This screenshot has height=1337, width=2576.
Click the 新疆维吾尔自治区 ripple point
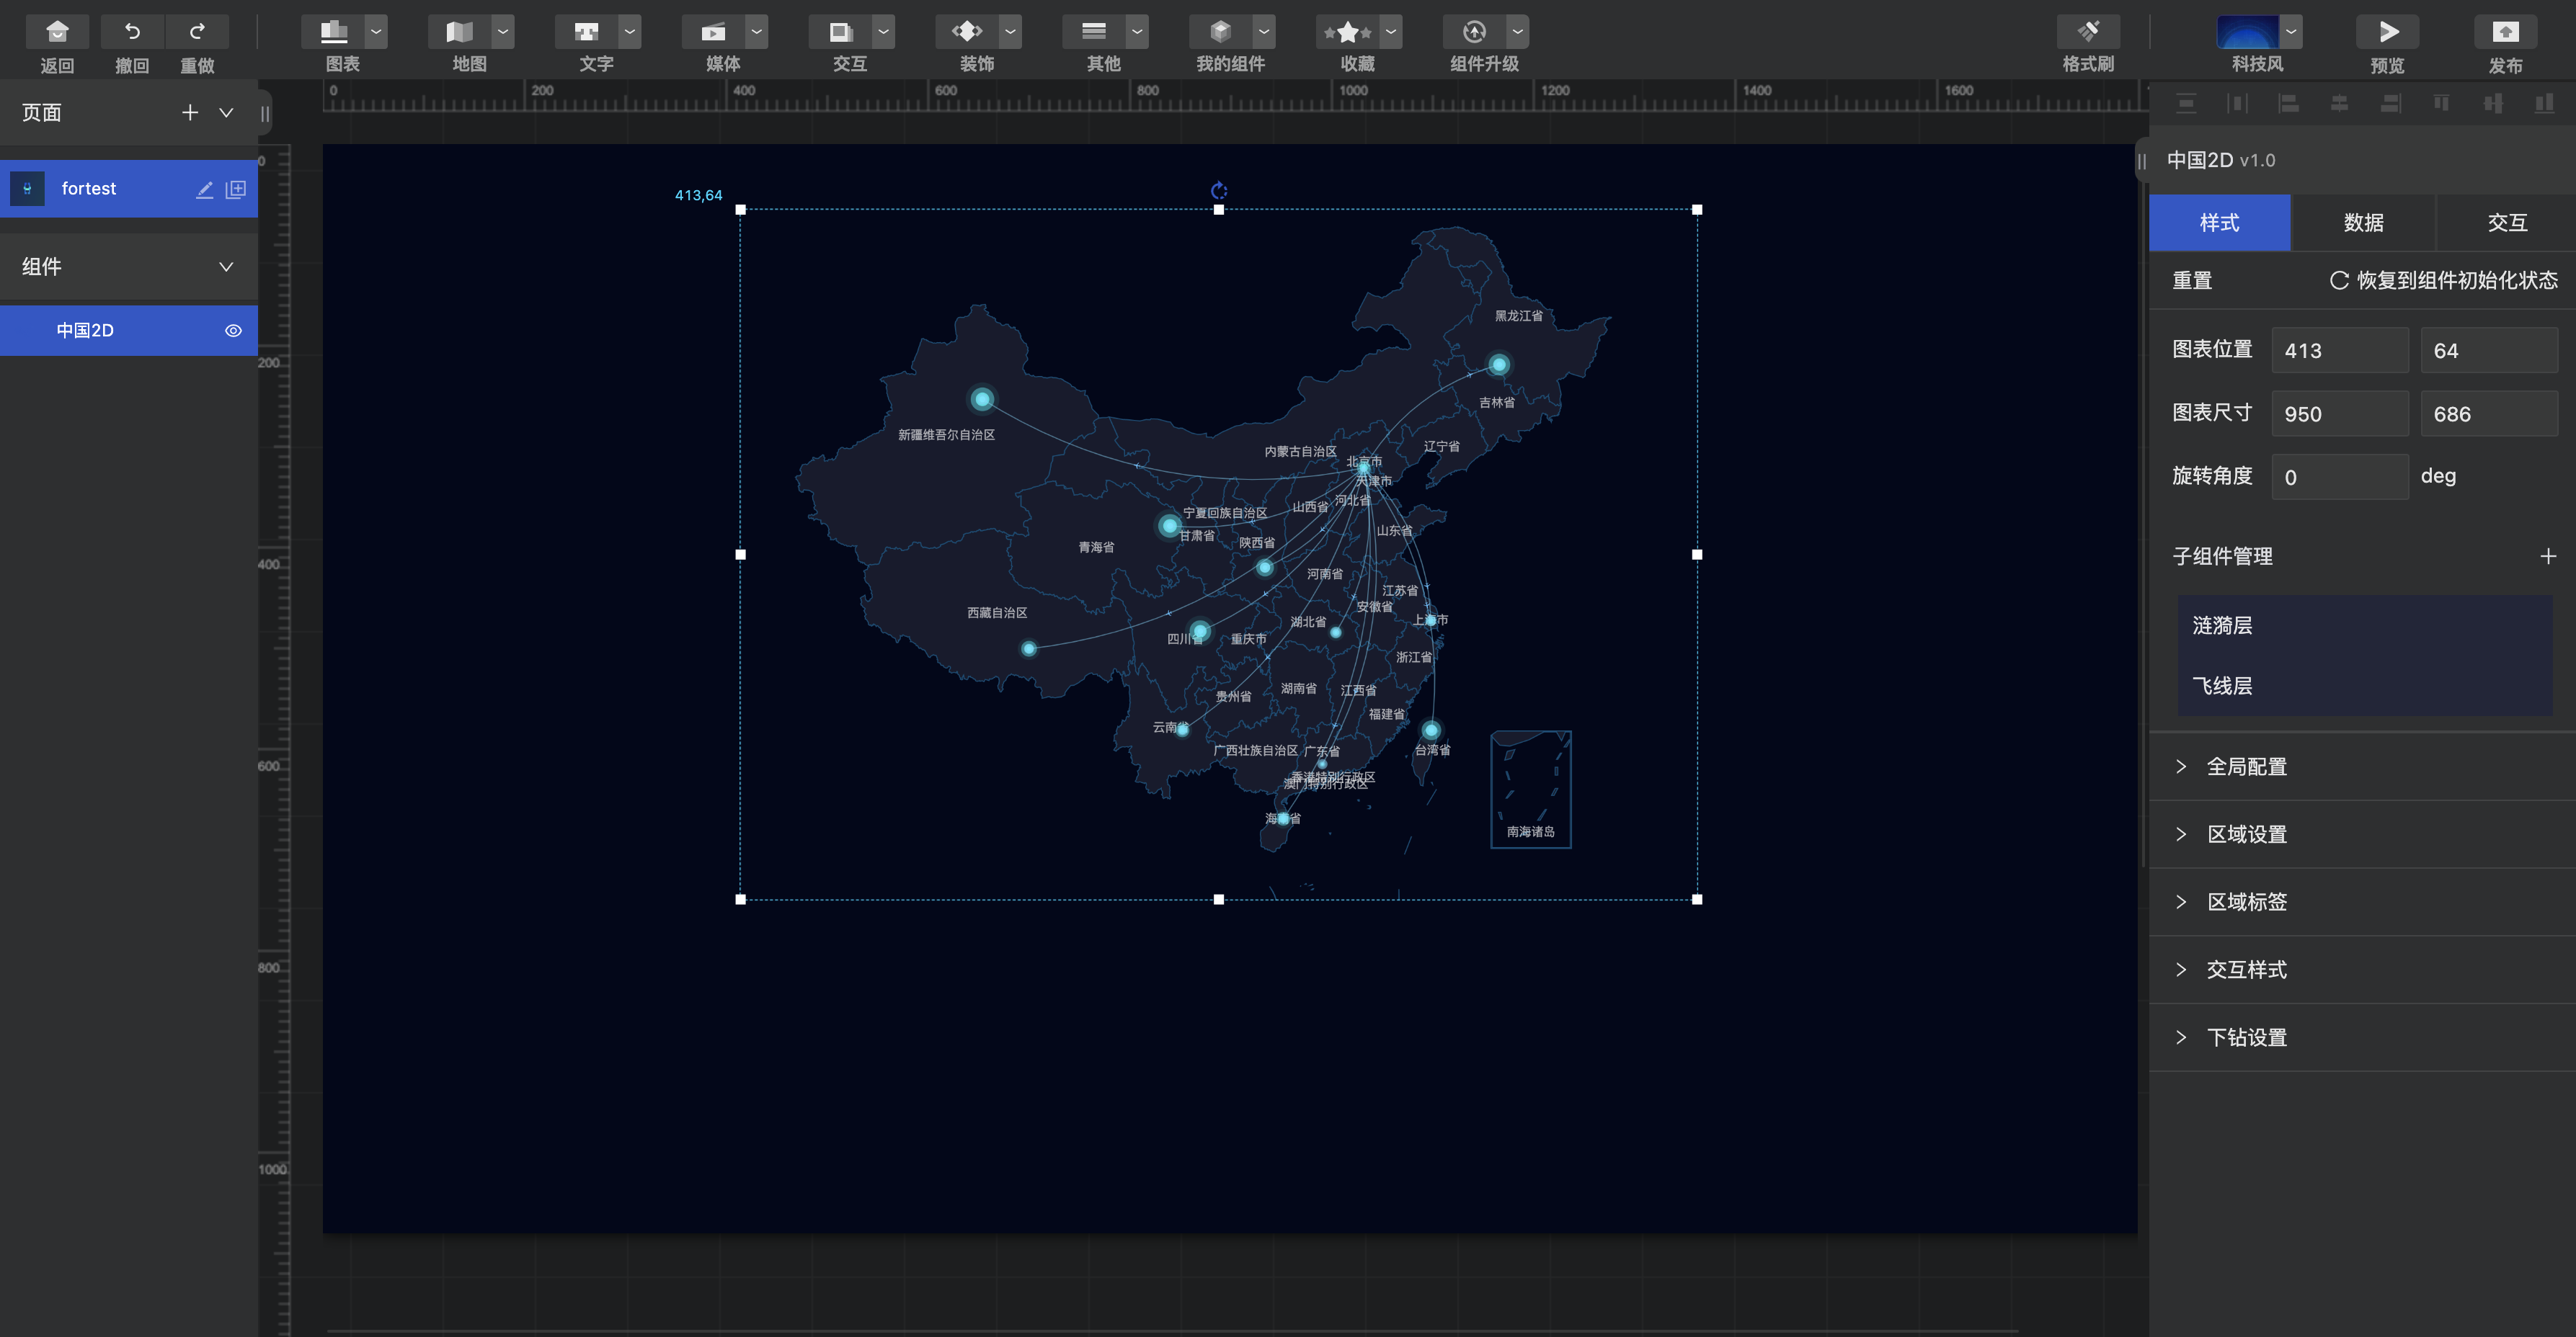pos(982,400)
